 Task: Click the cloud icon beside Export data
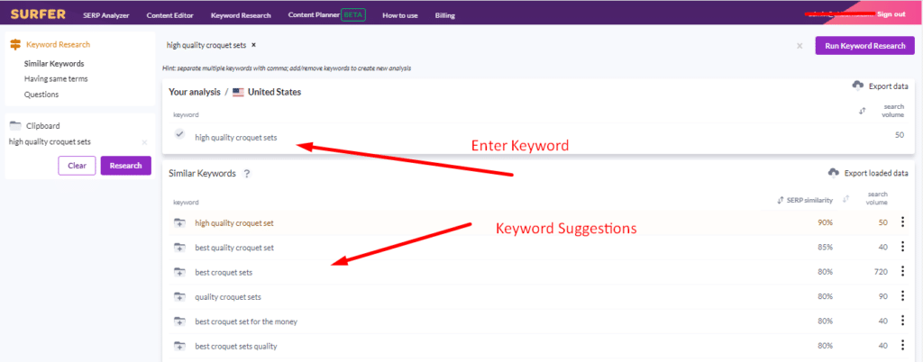pos(858,86)
